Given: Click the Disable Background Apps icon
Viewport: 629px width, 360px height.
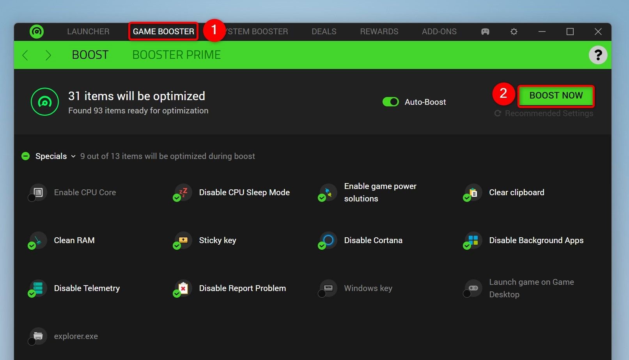Looking at the screenshot, I should [473, 240].
